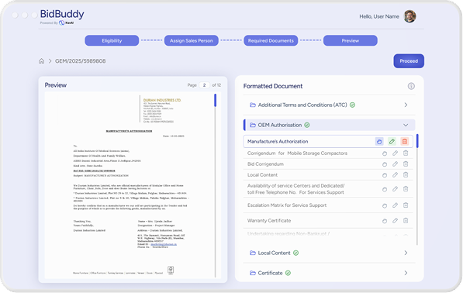
Task: Click the OEM document list scrollbar
Action: tap(417, 141)
